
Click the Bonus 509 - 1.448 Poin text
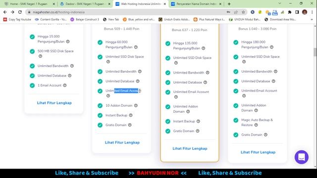coord(121,29)
